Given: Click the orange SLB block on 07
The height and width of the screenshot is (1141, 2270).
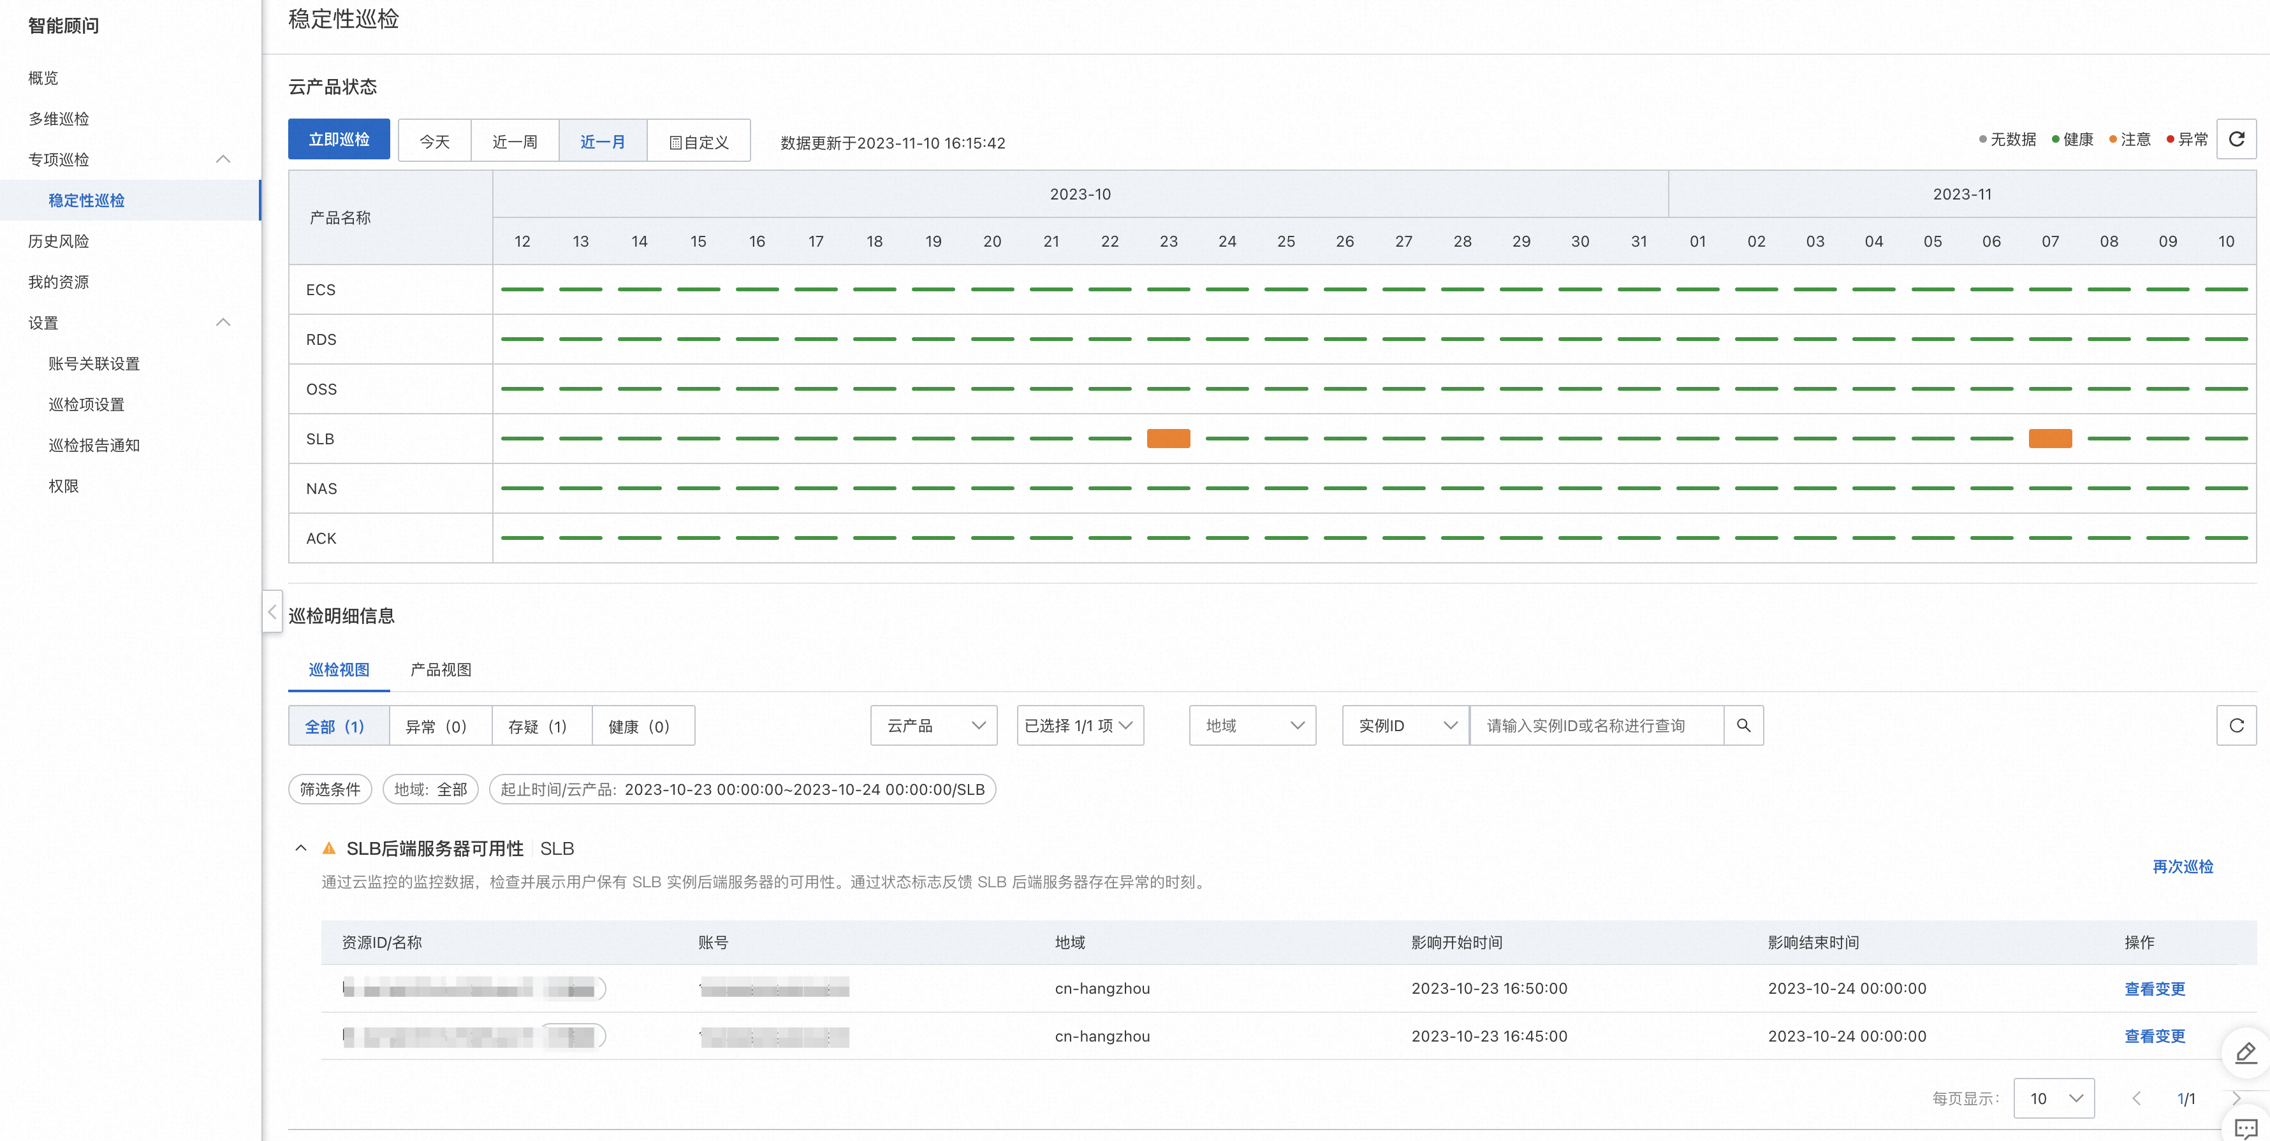Looking at the screenshot, I should tap(2050, 438).
